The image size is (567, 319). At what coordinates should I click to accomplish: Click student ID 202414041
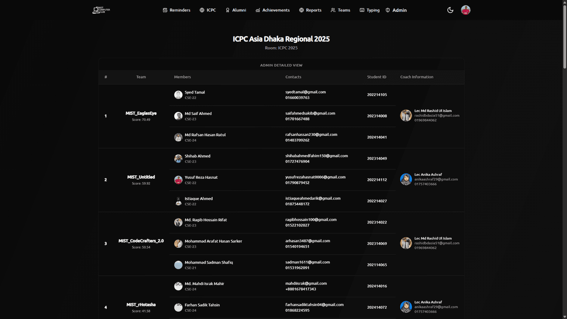377,137
